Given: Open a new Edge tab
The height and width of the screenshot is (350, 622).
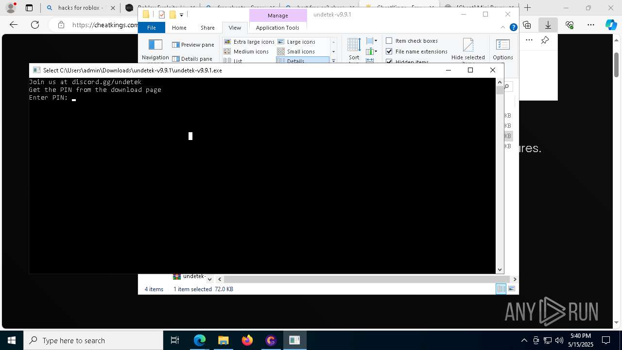Looking at the screenshot, I should 528,8.
